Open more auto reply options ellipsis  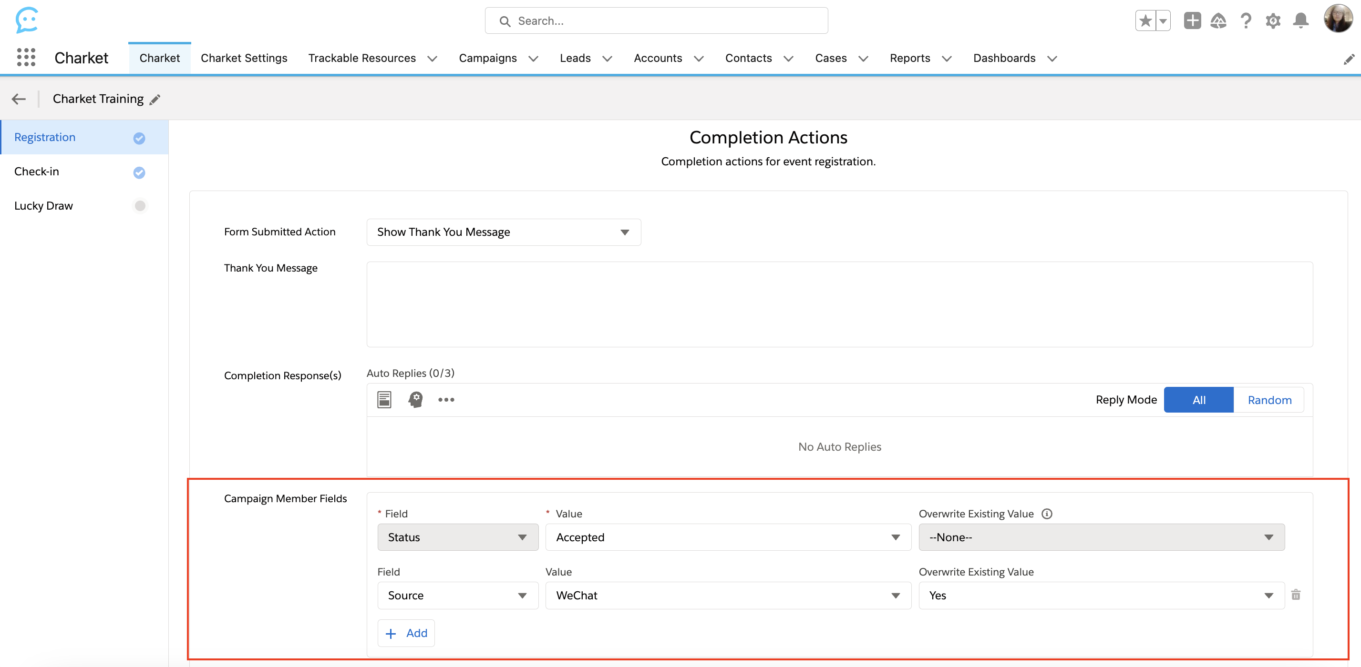(x=446, y=399)
